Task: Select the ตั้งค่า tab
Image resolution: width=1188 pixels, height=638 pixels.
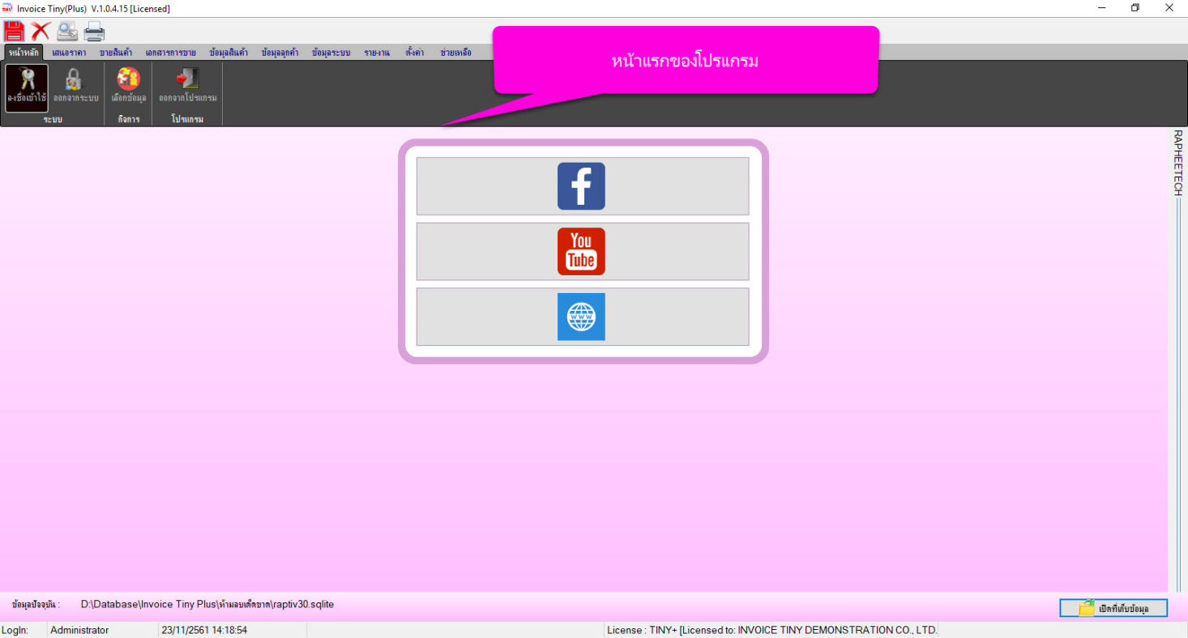Action: pos(415,53)
